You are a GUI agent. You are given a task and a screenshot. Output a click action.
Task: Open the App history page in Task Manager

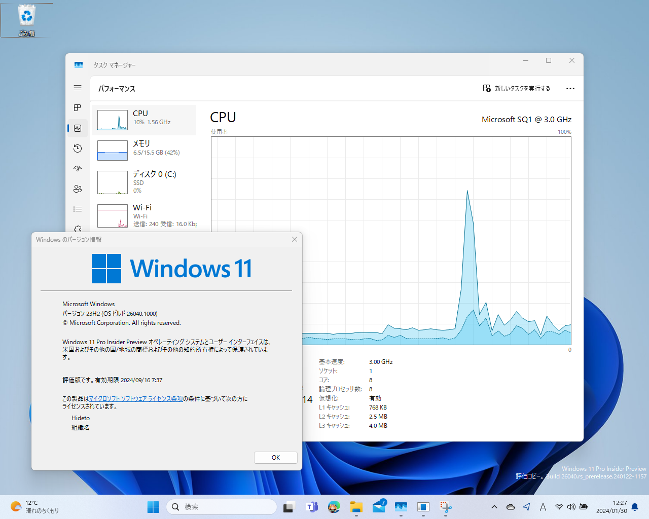pyautogui.click(x=78, y=149)
